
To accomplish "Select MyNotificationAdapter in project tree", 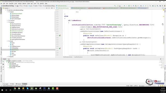I will (x=17, y=14).
